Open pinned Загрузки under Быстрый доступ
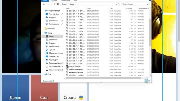 point(52,17)
